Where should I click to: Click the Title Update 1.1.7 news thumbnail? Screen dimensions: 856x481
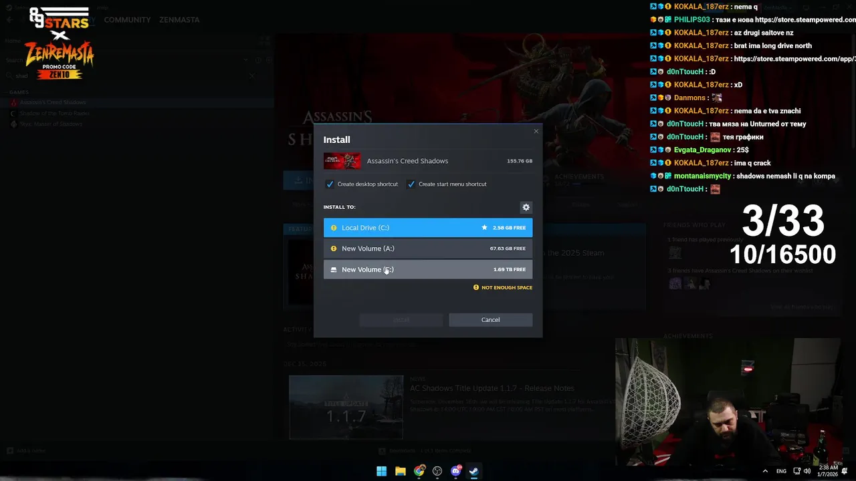coord(346,408)
